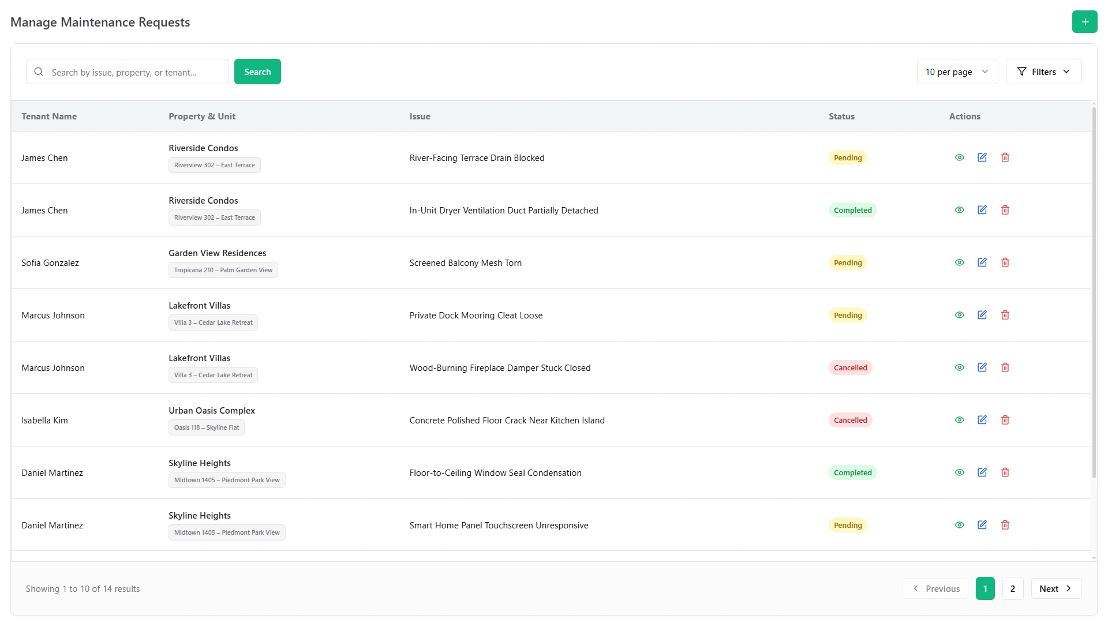Select page 1 in pagination

(x=985, y=588)
